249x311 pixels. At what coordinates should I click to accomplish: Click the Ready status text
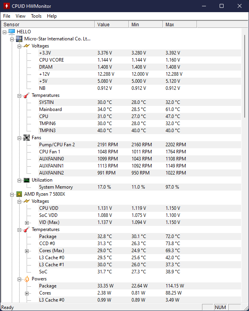[x=7, y=307]
